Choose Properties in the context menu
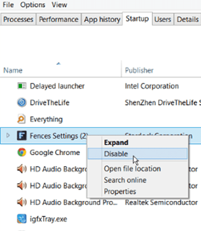The image size is (201, 231). point(137,191)
